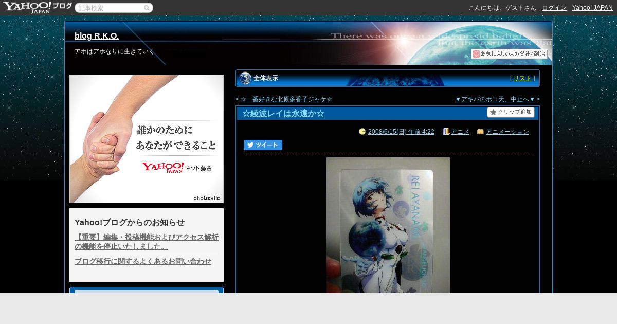The width and height of the screenshot is (617, 324).
Task: Click the ツイート button
Action: point(263,145)
